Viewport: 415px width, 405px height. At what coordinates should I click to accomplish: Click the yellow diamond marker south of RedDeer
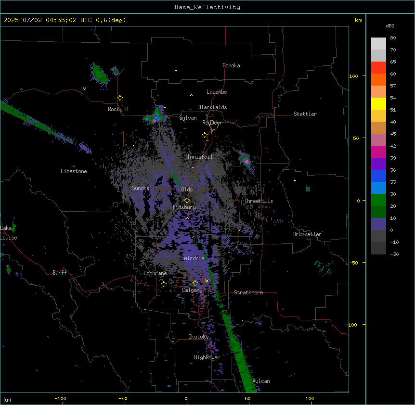205,135
